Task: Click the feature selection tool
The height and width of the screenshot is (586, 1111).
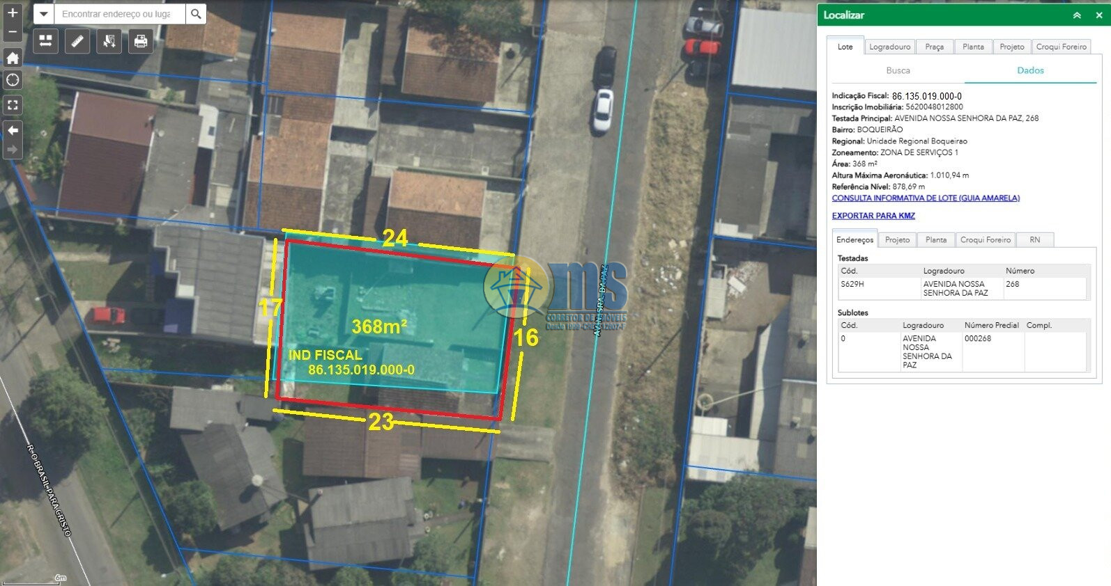Action: point(109,42)
